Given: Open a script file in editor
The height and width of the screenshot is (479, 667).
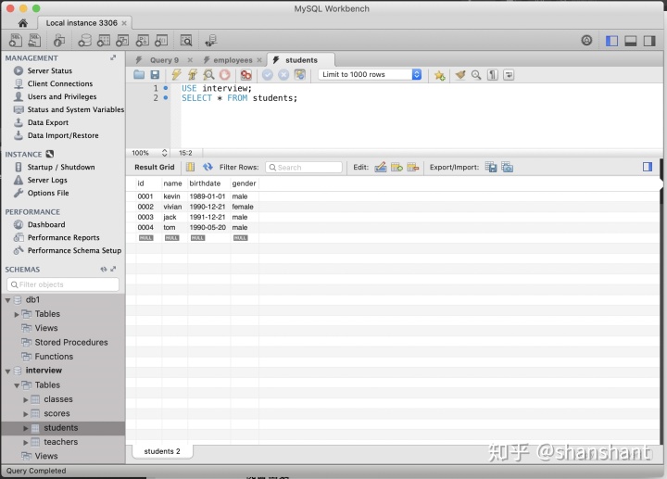Looking at the screenshot, I should pyautogui.click(x=139, y=75).
